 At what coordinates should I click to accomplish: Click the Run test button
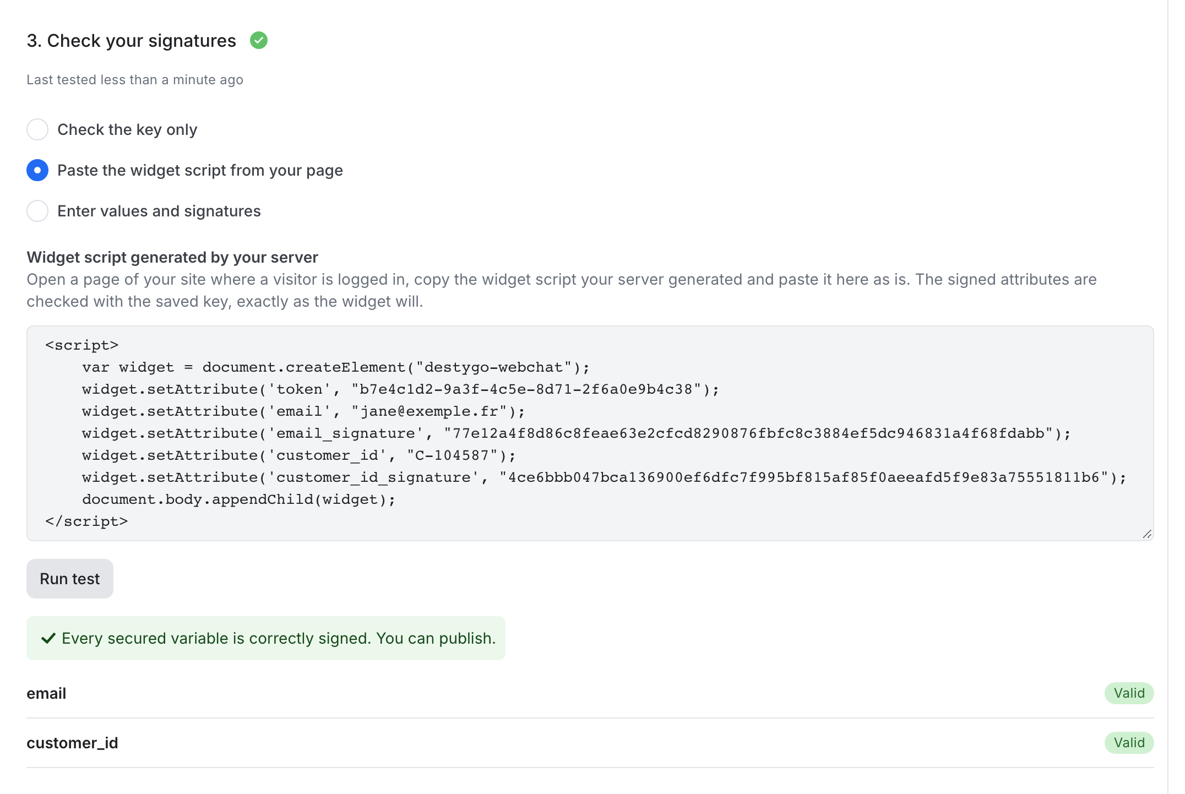(x=70, y=579)
